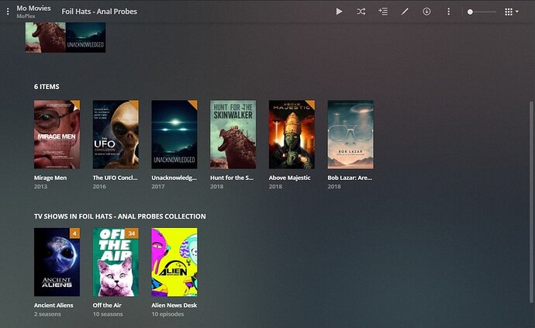Viewport: 535px width, 328px height.
Task: Click the vertical page scrollbar
Action: (531, 202)
